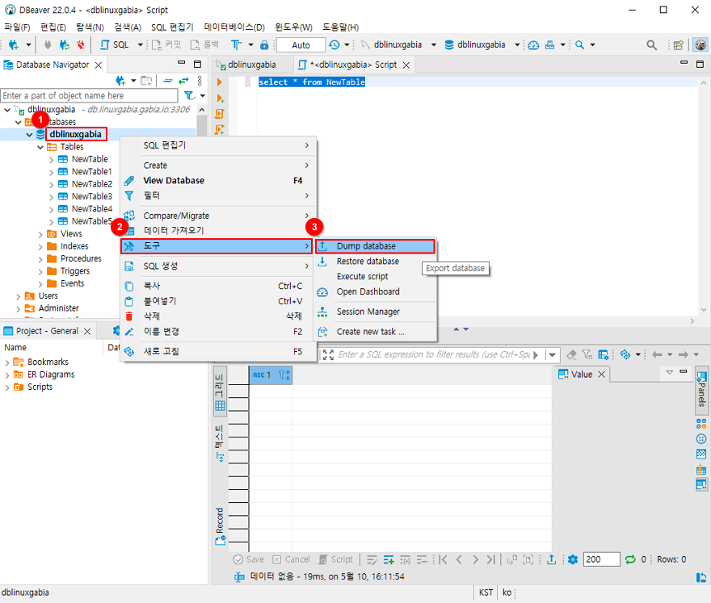
Task: Open transaction log clock icon
Action: coord(334,45)
